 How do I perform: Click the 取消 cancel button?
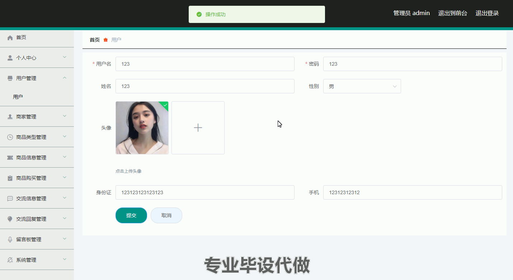coord(166,215)
